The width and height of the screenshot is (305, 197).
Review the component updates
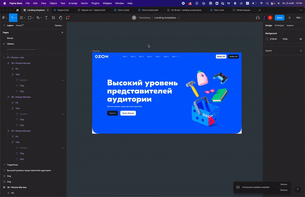coord(284,184)
